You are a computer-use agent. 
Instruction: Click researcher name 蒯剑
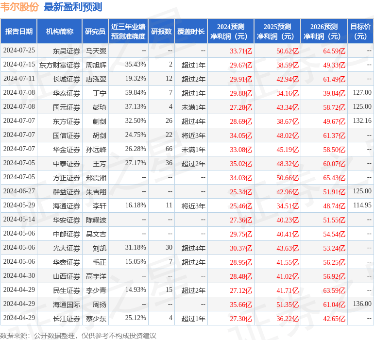tap(100, 121)
